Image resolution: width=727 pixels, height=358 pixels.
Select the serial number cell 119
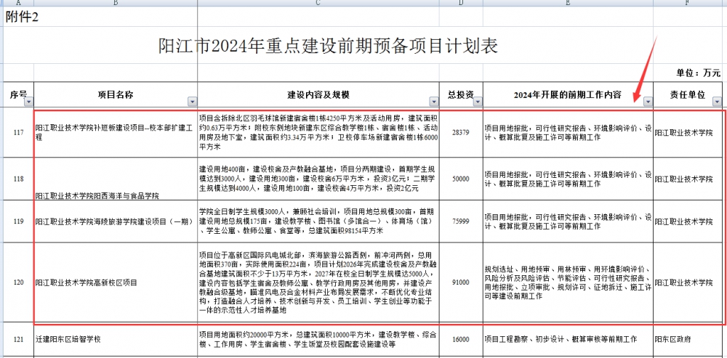(19, 221)
